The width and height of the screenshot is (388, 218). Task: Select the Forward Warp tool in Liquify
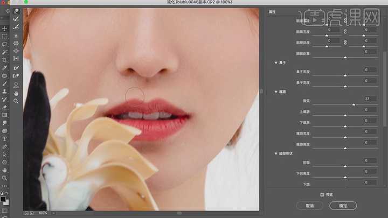[16, 11]
